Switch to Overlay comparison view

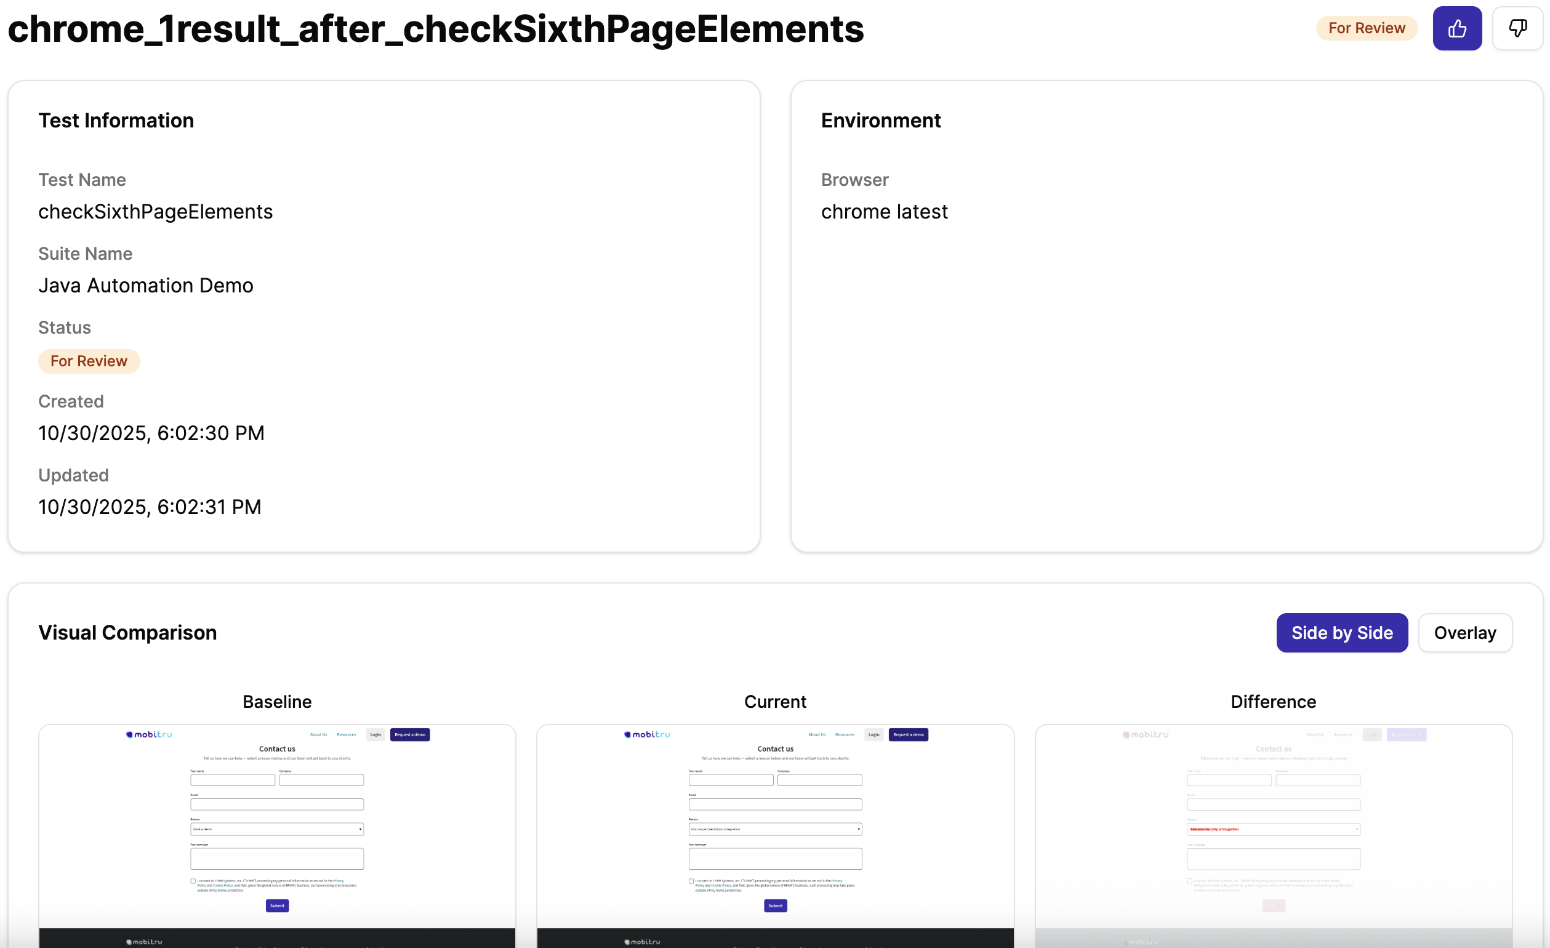pyautogui.click(x=1464, y=632)
